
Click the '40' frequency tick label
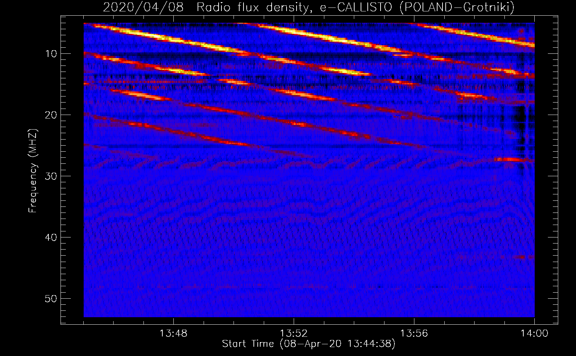(51, 237)
